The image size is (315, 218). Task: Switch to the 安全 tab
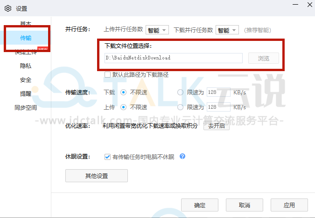coord(26,80)
